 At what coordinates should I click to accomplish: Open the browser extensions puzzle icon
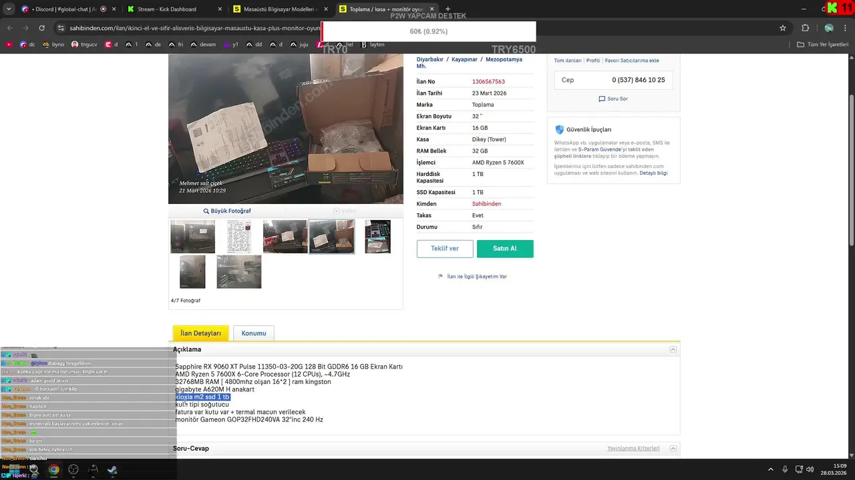(806, 28)
